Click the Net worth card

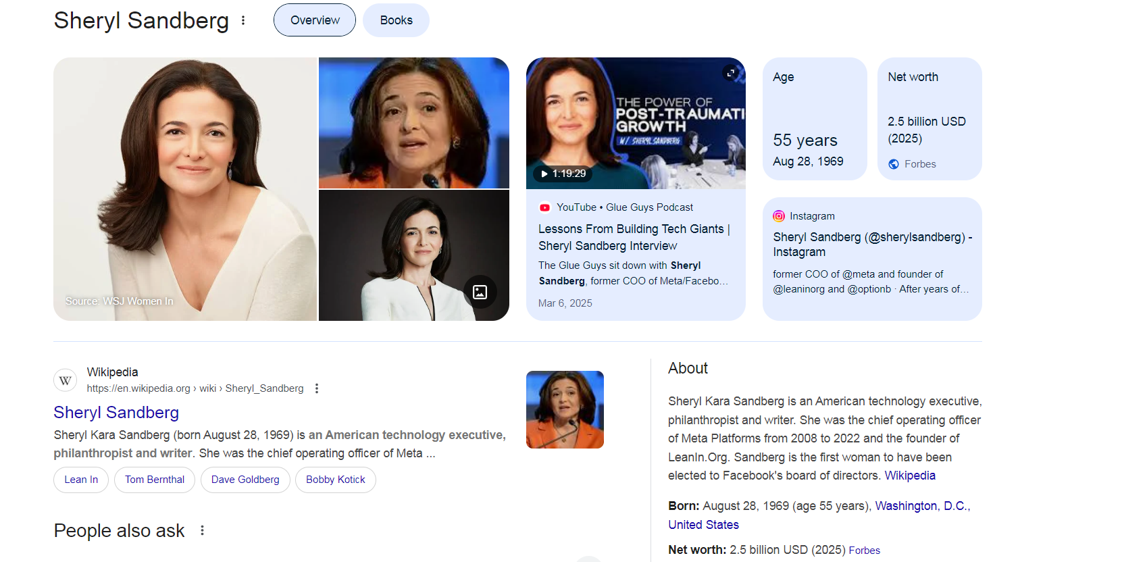(x=929, y=119)
